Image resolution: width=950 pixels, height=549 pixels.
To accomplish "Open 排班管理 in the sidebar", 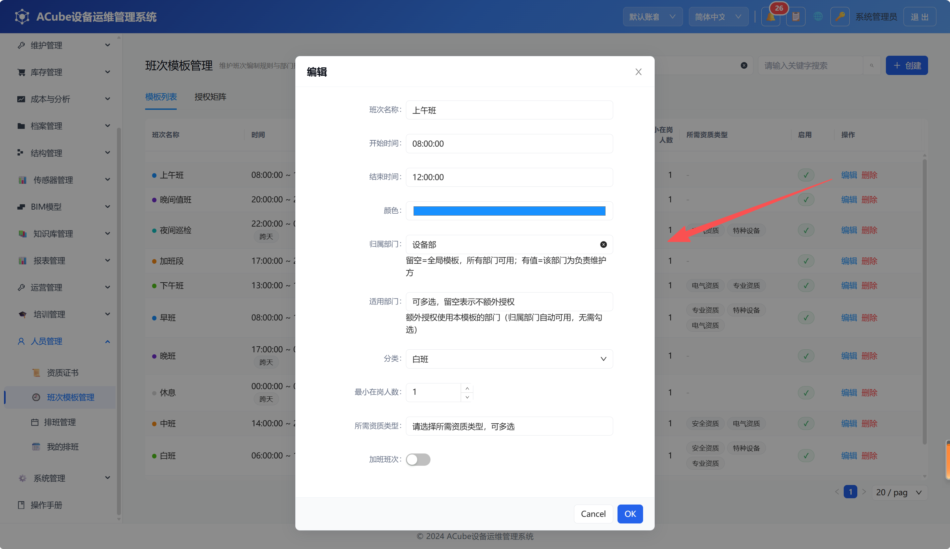I will tap(60, 422).
